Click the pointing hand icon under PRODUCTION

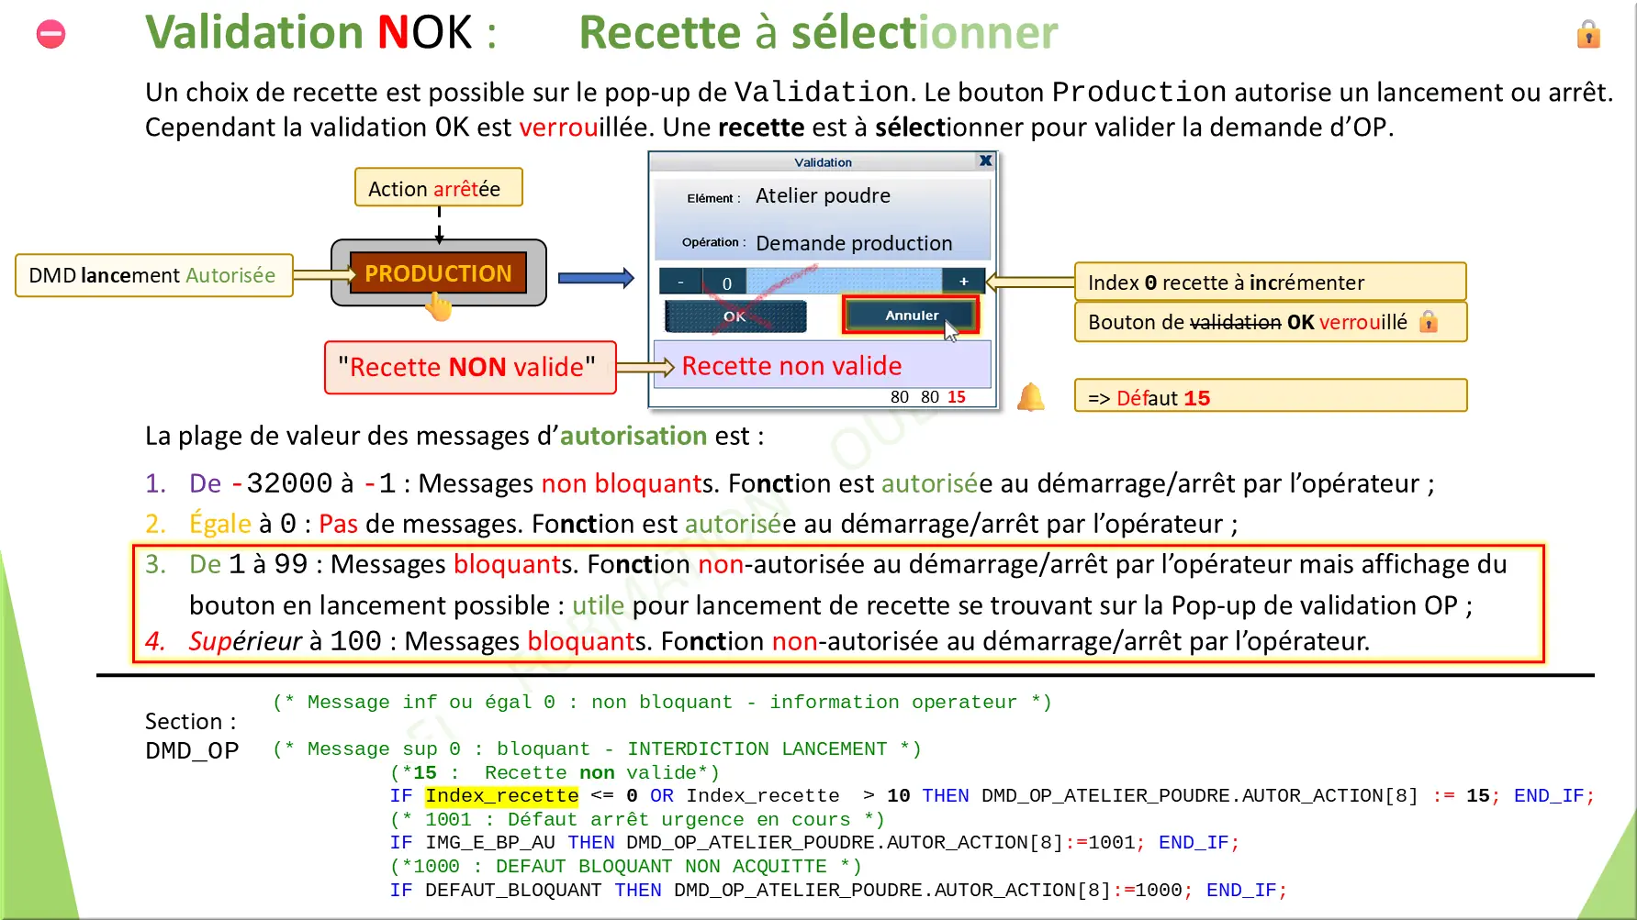439,306
